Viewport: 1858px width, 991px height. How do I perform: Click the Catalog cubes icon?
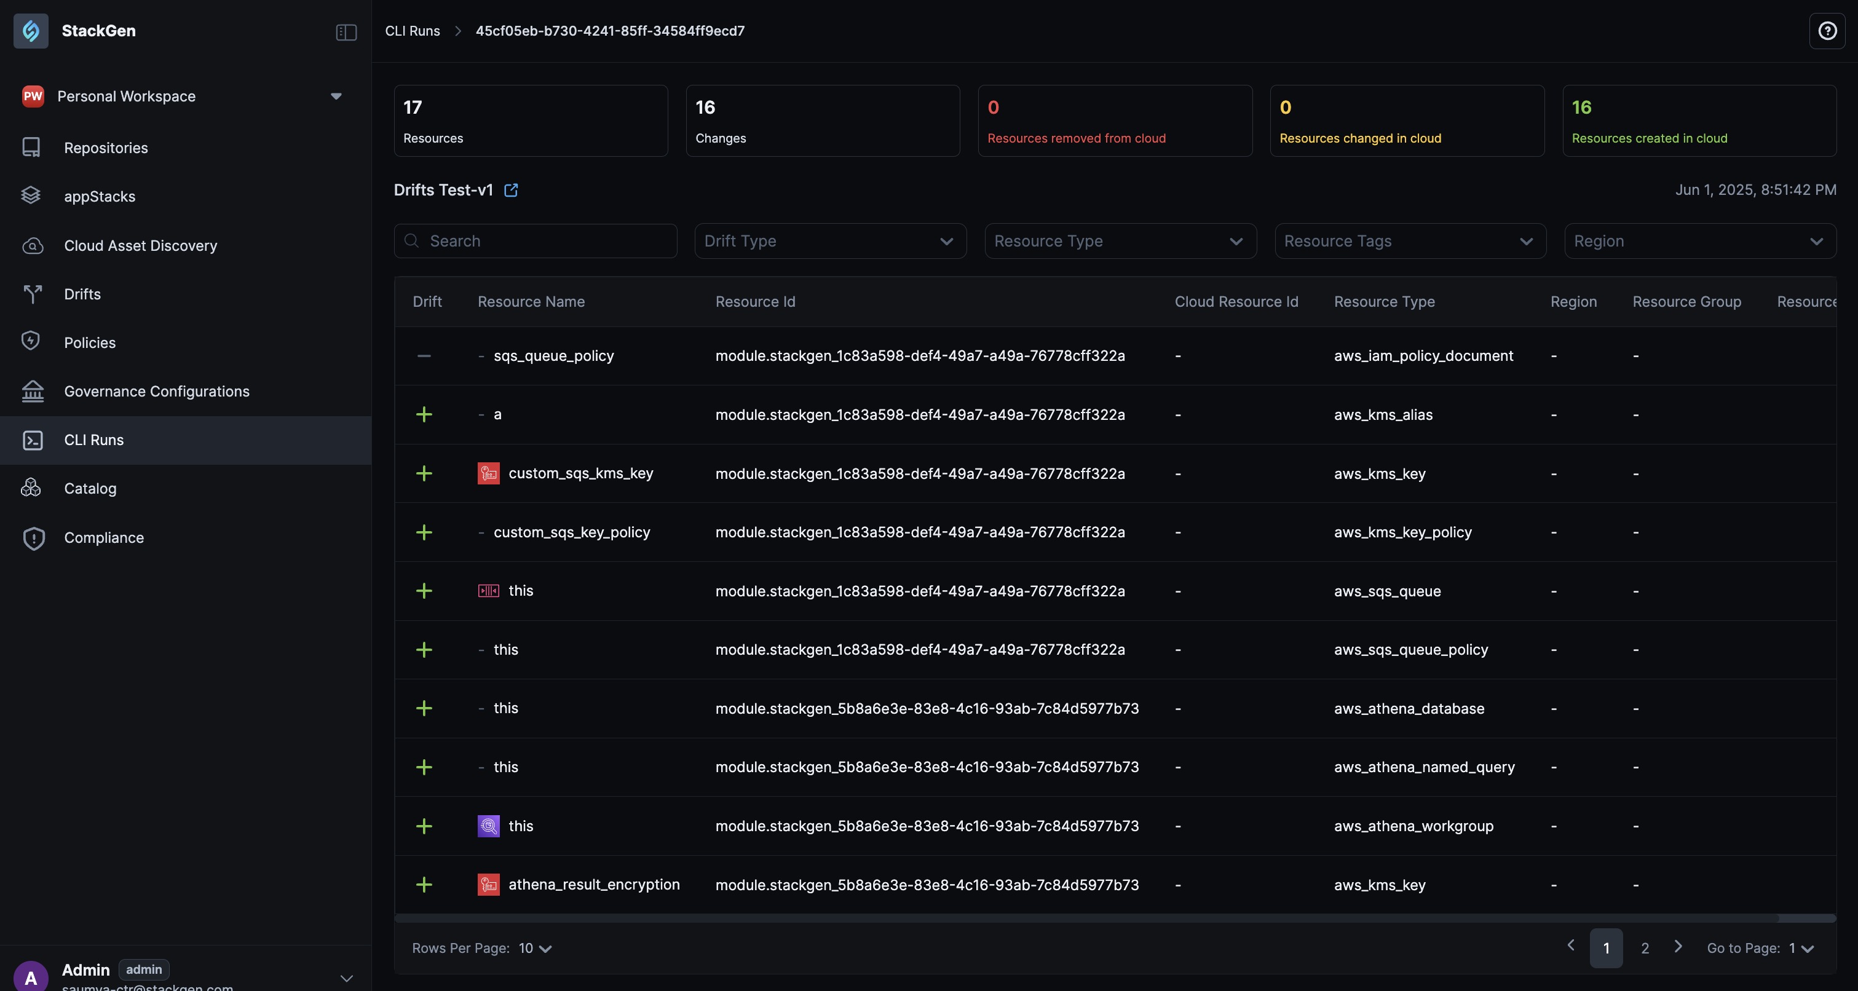(x=31, y=488)
